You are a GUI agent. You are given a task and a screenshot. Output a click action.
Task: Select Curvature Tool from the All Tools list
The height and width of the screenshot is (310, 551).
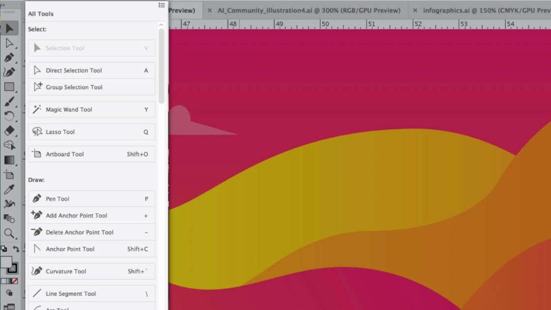pyautogui.click(x=92, y=271)
